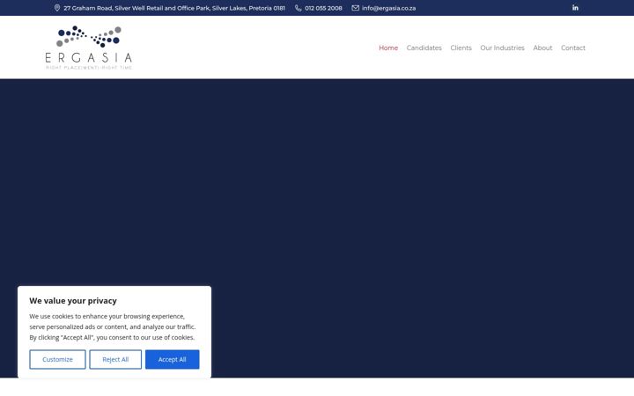Click the Customize cookies button
The width and height of the screenshot is (634, 396).
(57, 359)
